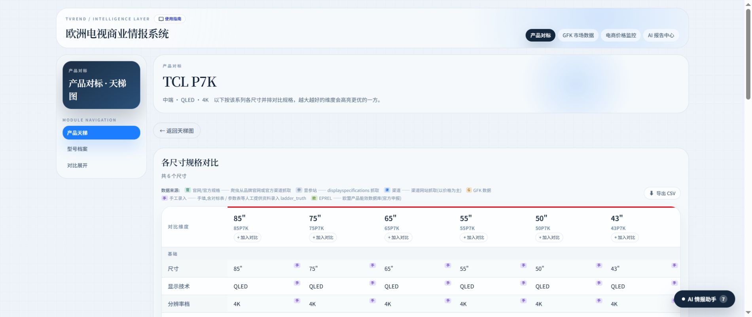The image size is (752, 317).
Task: Click source badge in 85" 显示技术 cell
Action: pos(297,283)
